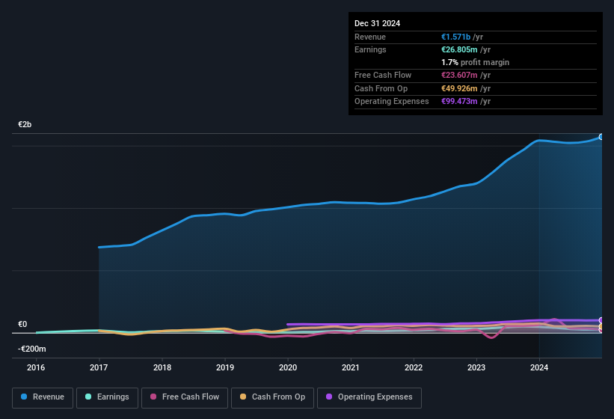Screen dimensions: 614x419
Task: Click the revenue endpoint marker at Dec 2024
Action: (601, 137)
